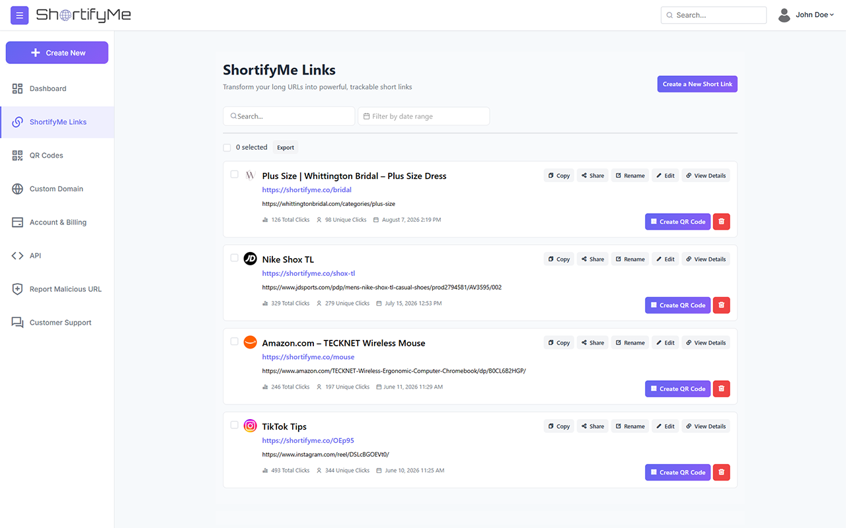Open Customer Support
Viewport: 846px width, 528px height.
point(57,323)
